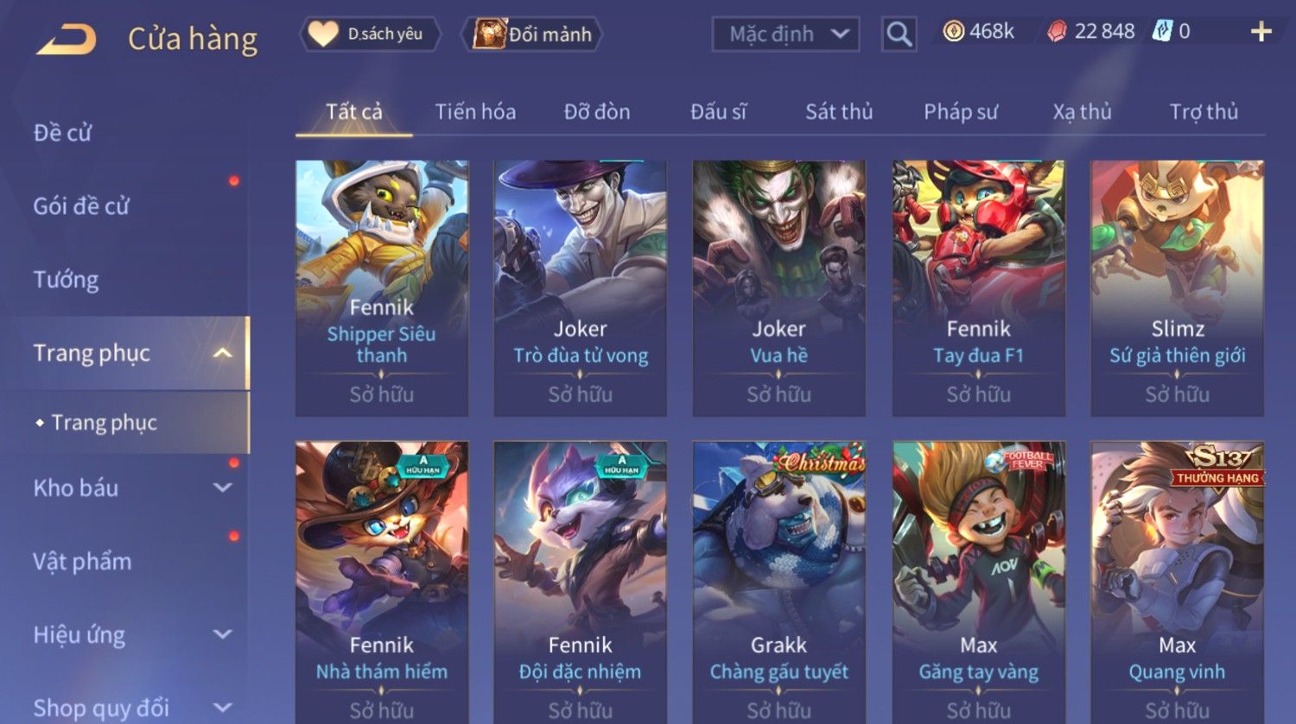Viewport: 1296px width, 724px height.
Task: Open Gói đề cử in sidebar
Action: [x=81, y=206]
